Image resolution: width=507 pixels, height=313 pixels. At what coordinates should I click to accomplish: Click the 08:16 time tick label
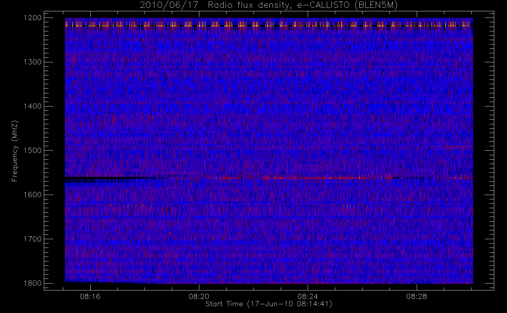pyautogui.click(x=90, y=296)
